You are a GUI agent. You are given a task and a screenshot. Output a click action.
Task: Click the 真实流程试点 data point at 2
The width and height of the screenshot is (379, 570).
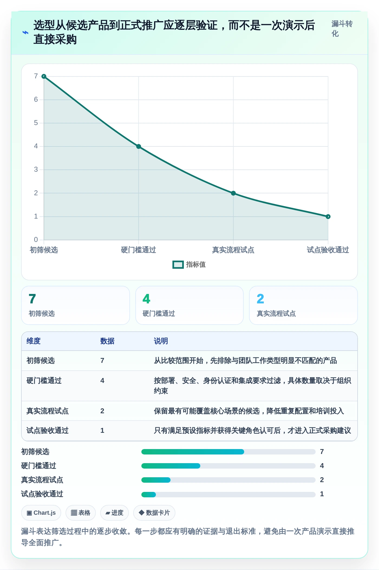click(233, 193)
